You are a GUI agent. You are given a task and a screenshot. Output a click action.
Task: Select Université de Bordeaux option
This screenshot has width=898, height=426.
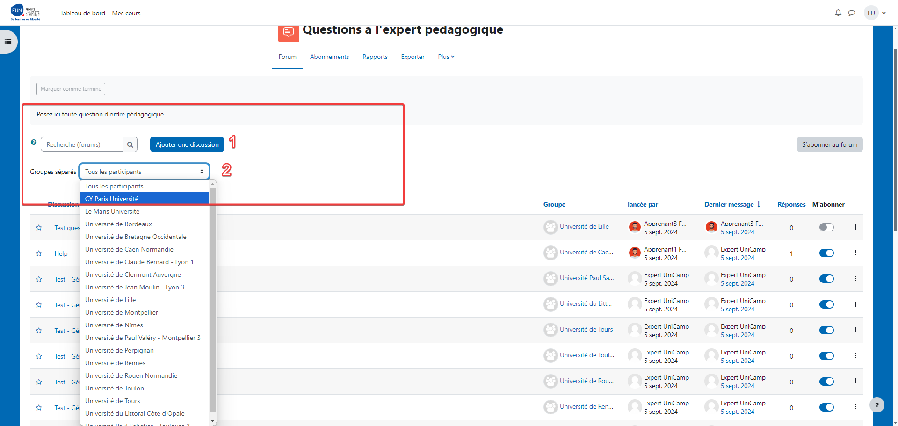click(x=144, y=224)
